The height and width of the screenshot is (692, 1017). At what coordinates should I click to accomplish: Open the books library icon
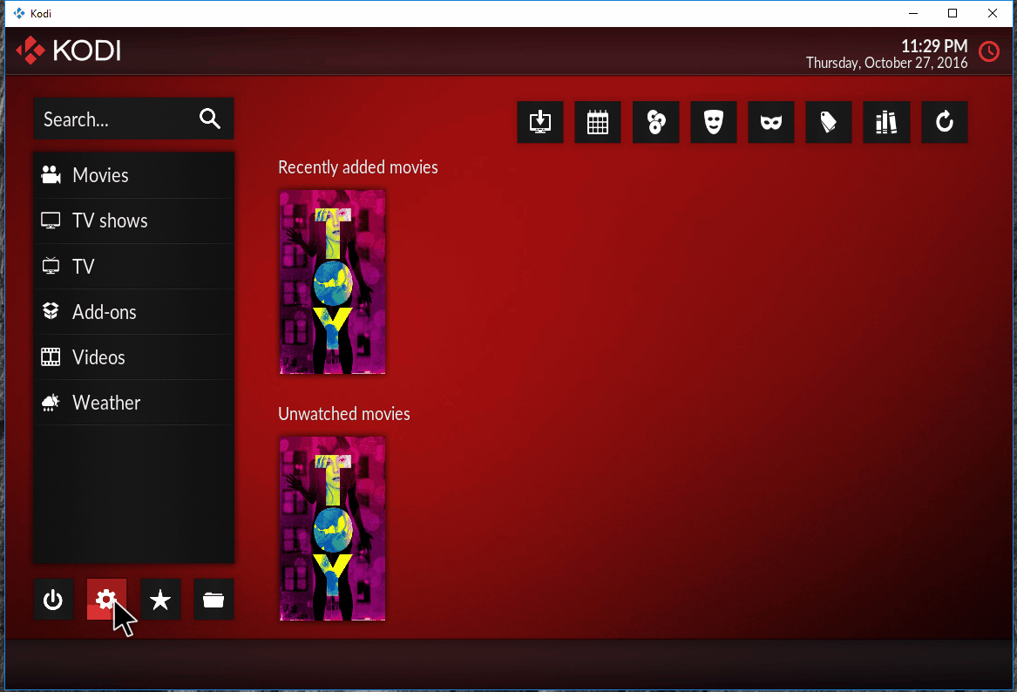click(886, 122)
